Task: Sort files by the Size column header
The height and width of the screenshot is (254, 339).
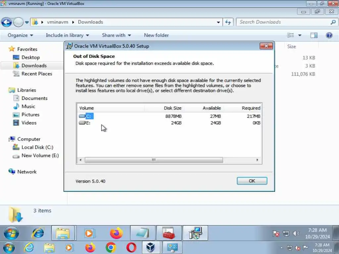Action: tap(291, 46)
